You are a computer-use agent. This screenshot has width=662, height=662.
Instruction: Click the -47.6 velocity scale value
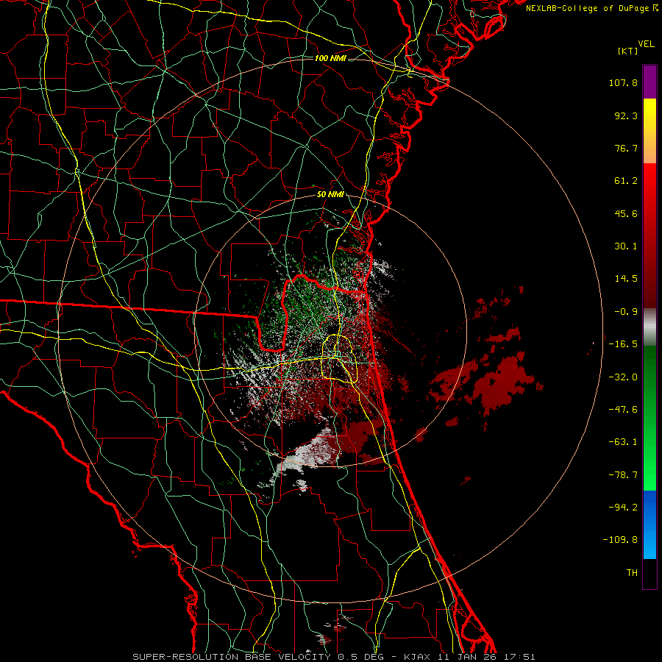point(623,410)
